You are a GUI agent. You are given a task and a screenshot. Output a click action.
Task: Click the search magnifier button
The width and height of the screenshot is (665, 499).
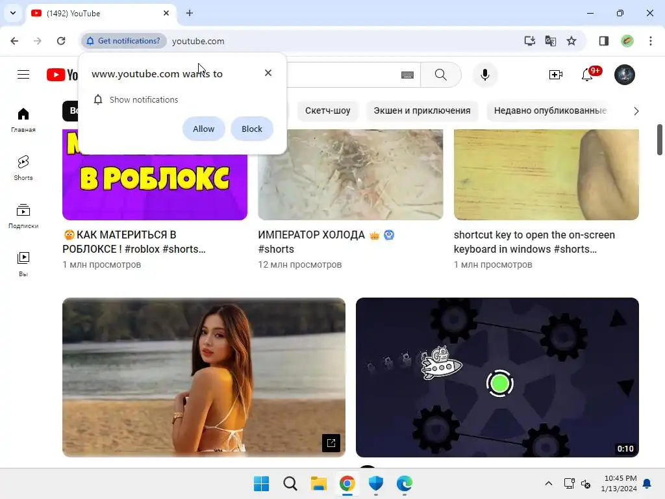point(441,75)
